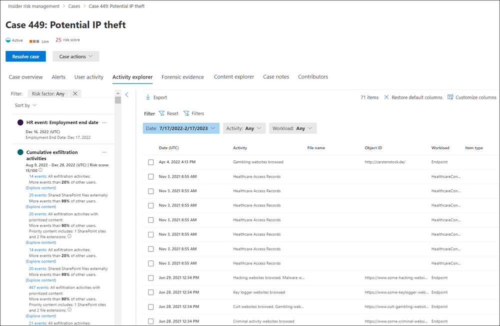
Task: Open the Content explorer tab
Action: tap(233, 77)
